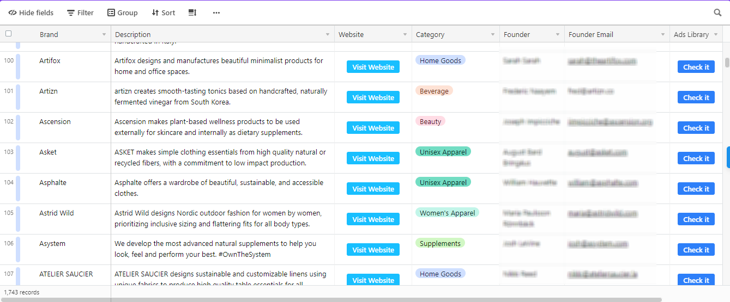Open Brand column dropdown arrow

tap(104, 34)
